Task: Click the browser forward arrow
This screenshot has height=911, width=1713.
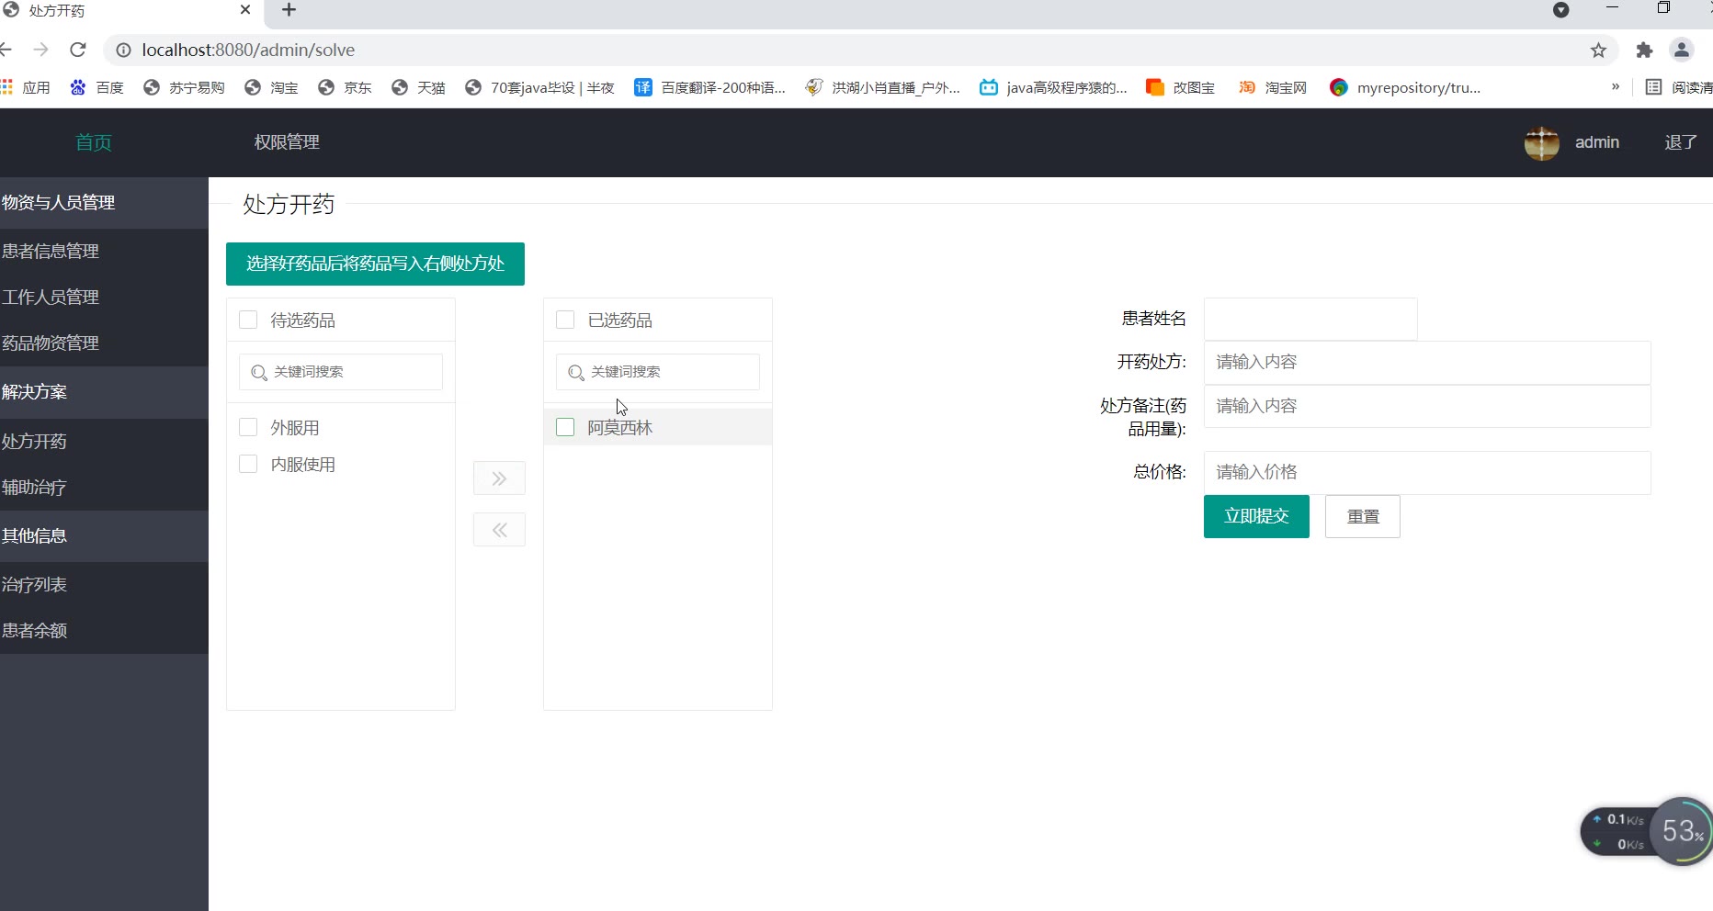Action: point(40,50)
